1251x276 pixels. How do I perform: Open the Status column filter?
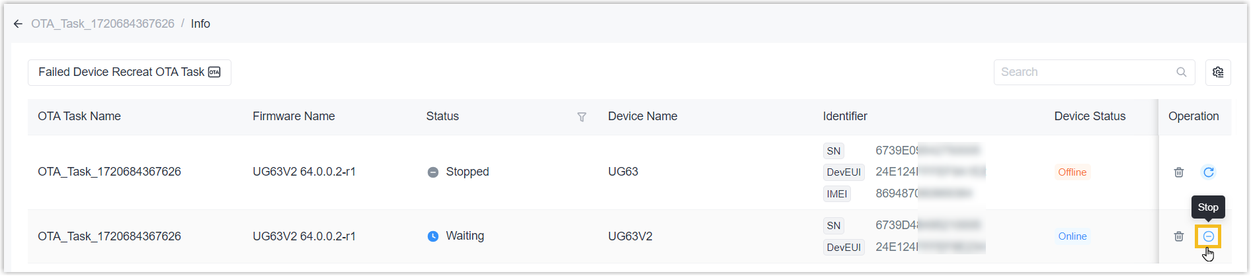[582, 117]
